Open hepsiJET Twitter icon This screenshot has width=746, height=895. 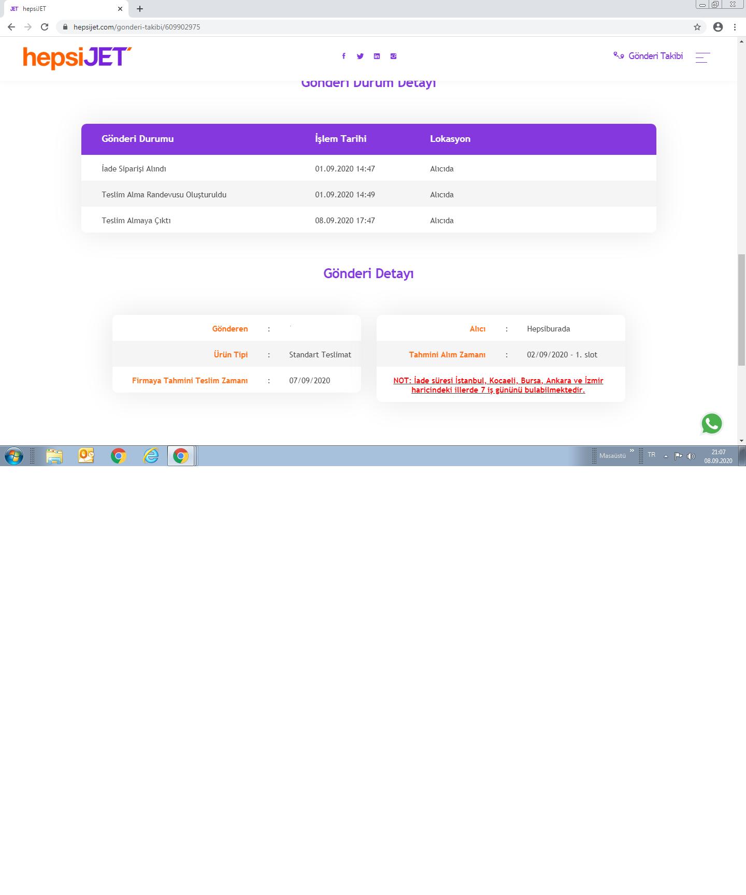pos(360,56)
